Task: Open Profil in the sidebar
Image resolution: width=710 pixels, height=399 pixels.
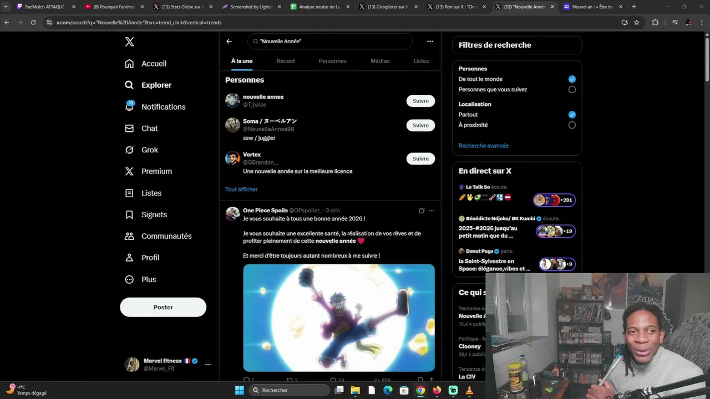Action: (x=142, y=258)
